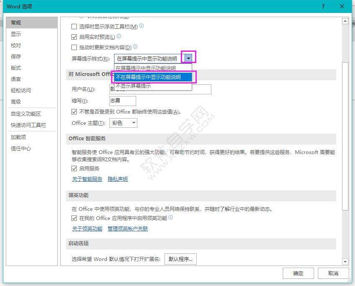Open the 校对 category
This screenshot has height=286, width=355.
point(32,46)
